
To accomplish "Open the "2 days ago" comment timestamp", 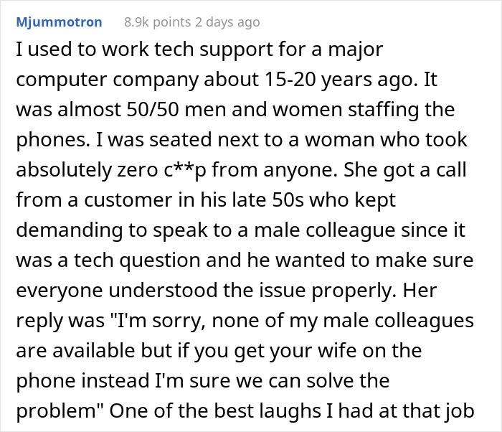I will (x=227, y=22).
